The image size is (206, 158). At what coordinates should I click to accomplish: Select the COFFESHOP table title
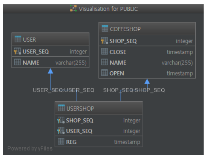click(125, 29)
